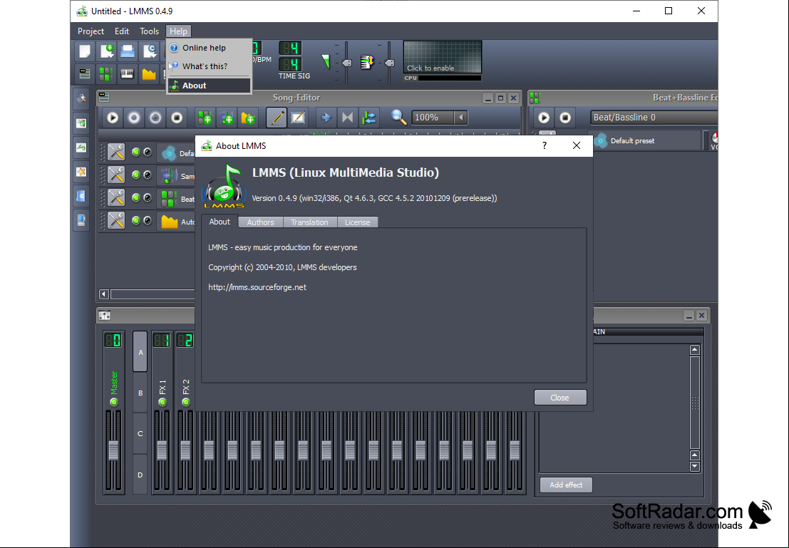The width and height of the screenshot is (789, 548).
Task: Switch to the License tab
Action: [357, 222]
